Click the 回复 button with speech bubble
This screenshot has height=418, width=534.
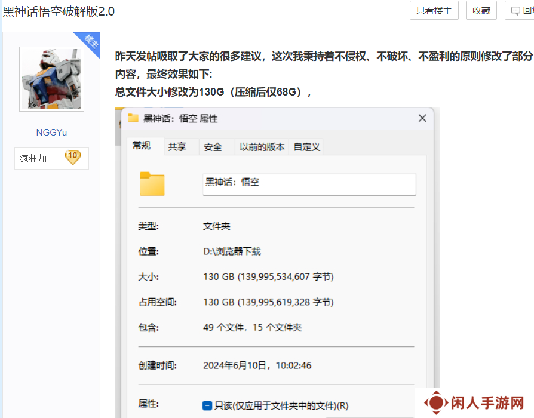click(x=520, y=11)
